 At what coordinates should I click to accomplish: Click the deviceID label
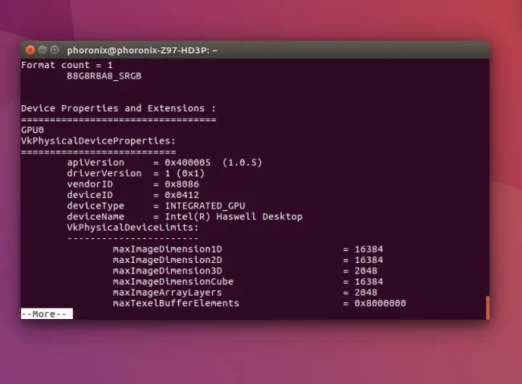[90, 195]
